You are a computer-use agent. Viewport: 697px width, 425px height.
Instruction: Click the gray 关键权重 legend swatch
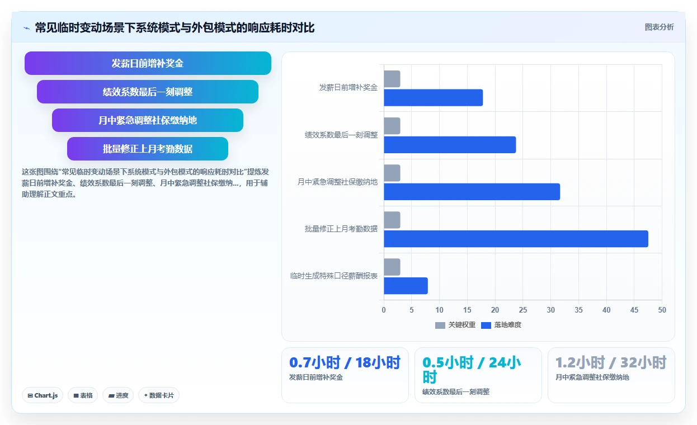coord(440,325)
